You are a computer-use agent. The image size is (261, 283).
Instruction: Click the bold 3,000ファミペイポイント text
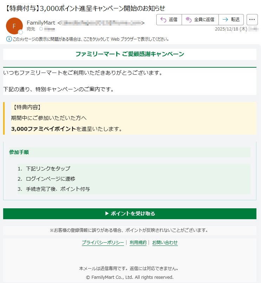(44, 129)
